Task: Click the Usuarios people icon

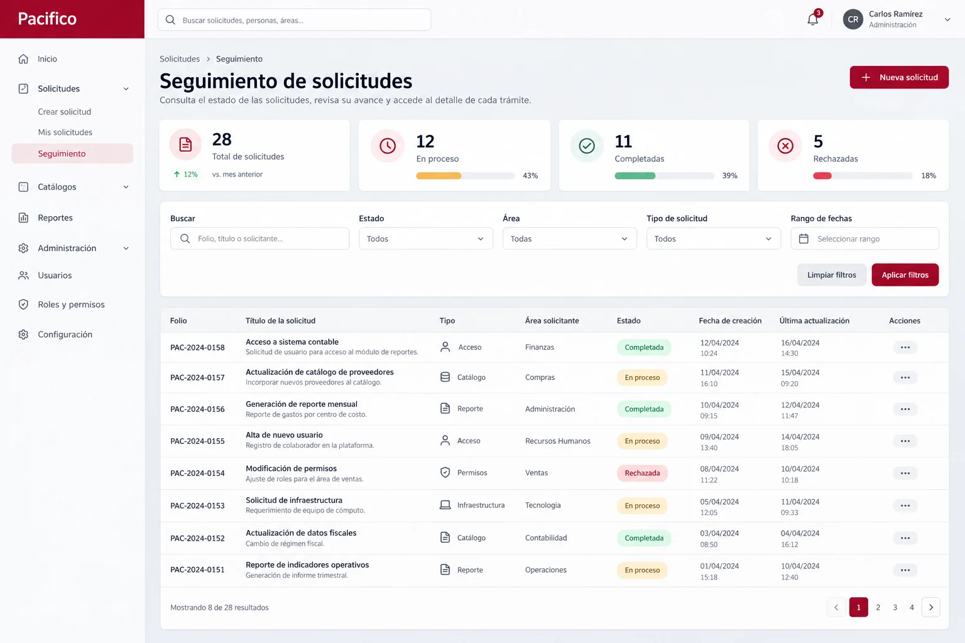Action: 23,275
